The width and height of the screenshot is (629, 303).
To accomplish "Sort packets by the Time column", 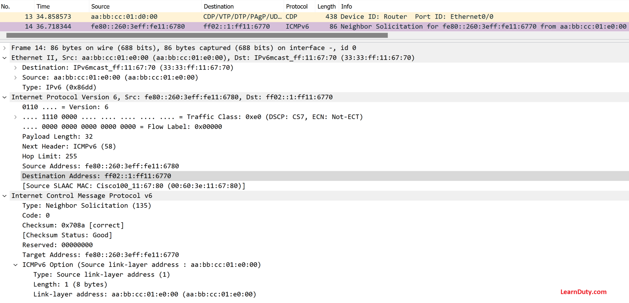I will (43, 6).
